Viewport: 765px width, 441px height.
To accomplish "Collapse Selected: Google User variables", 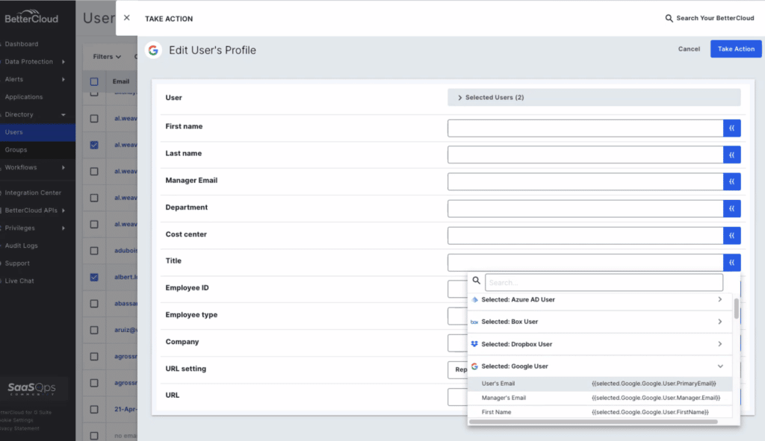I will tap(720, 366).
